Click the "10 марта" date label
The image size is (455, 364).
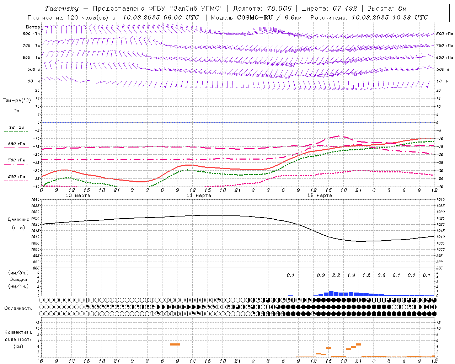click(78, 196)
